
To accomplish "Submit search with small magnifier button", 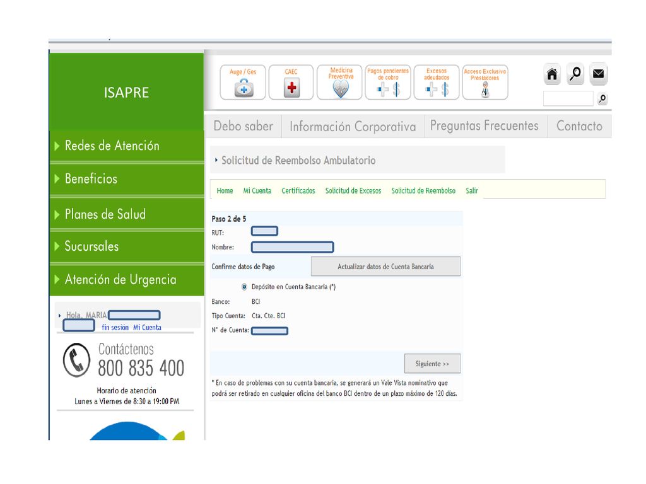I will tap(602, 99).
